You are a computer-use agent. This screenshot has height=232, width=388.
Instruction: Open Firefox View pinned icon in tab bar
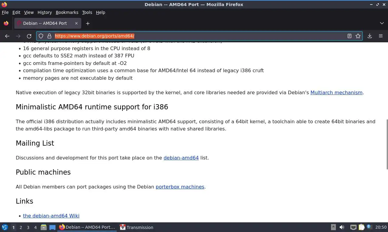tap(6, 23)
